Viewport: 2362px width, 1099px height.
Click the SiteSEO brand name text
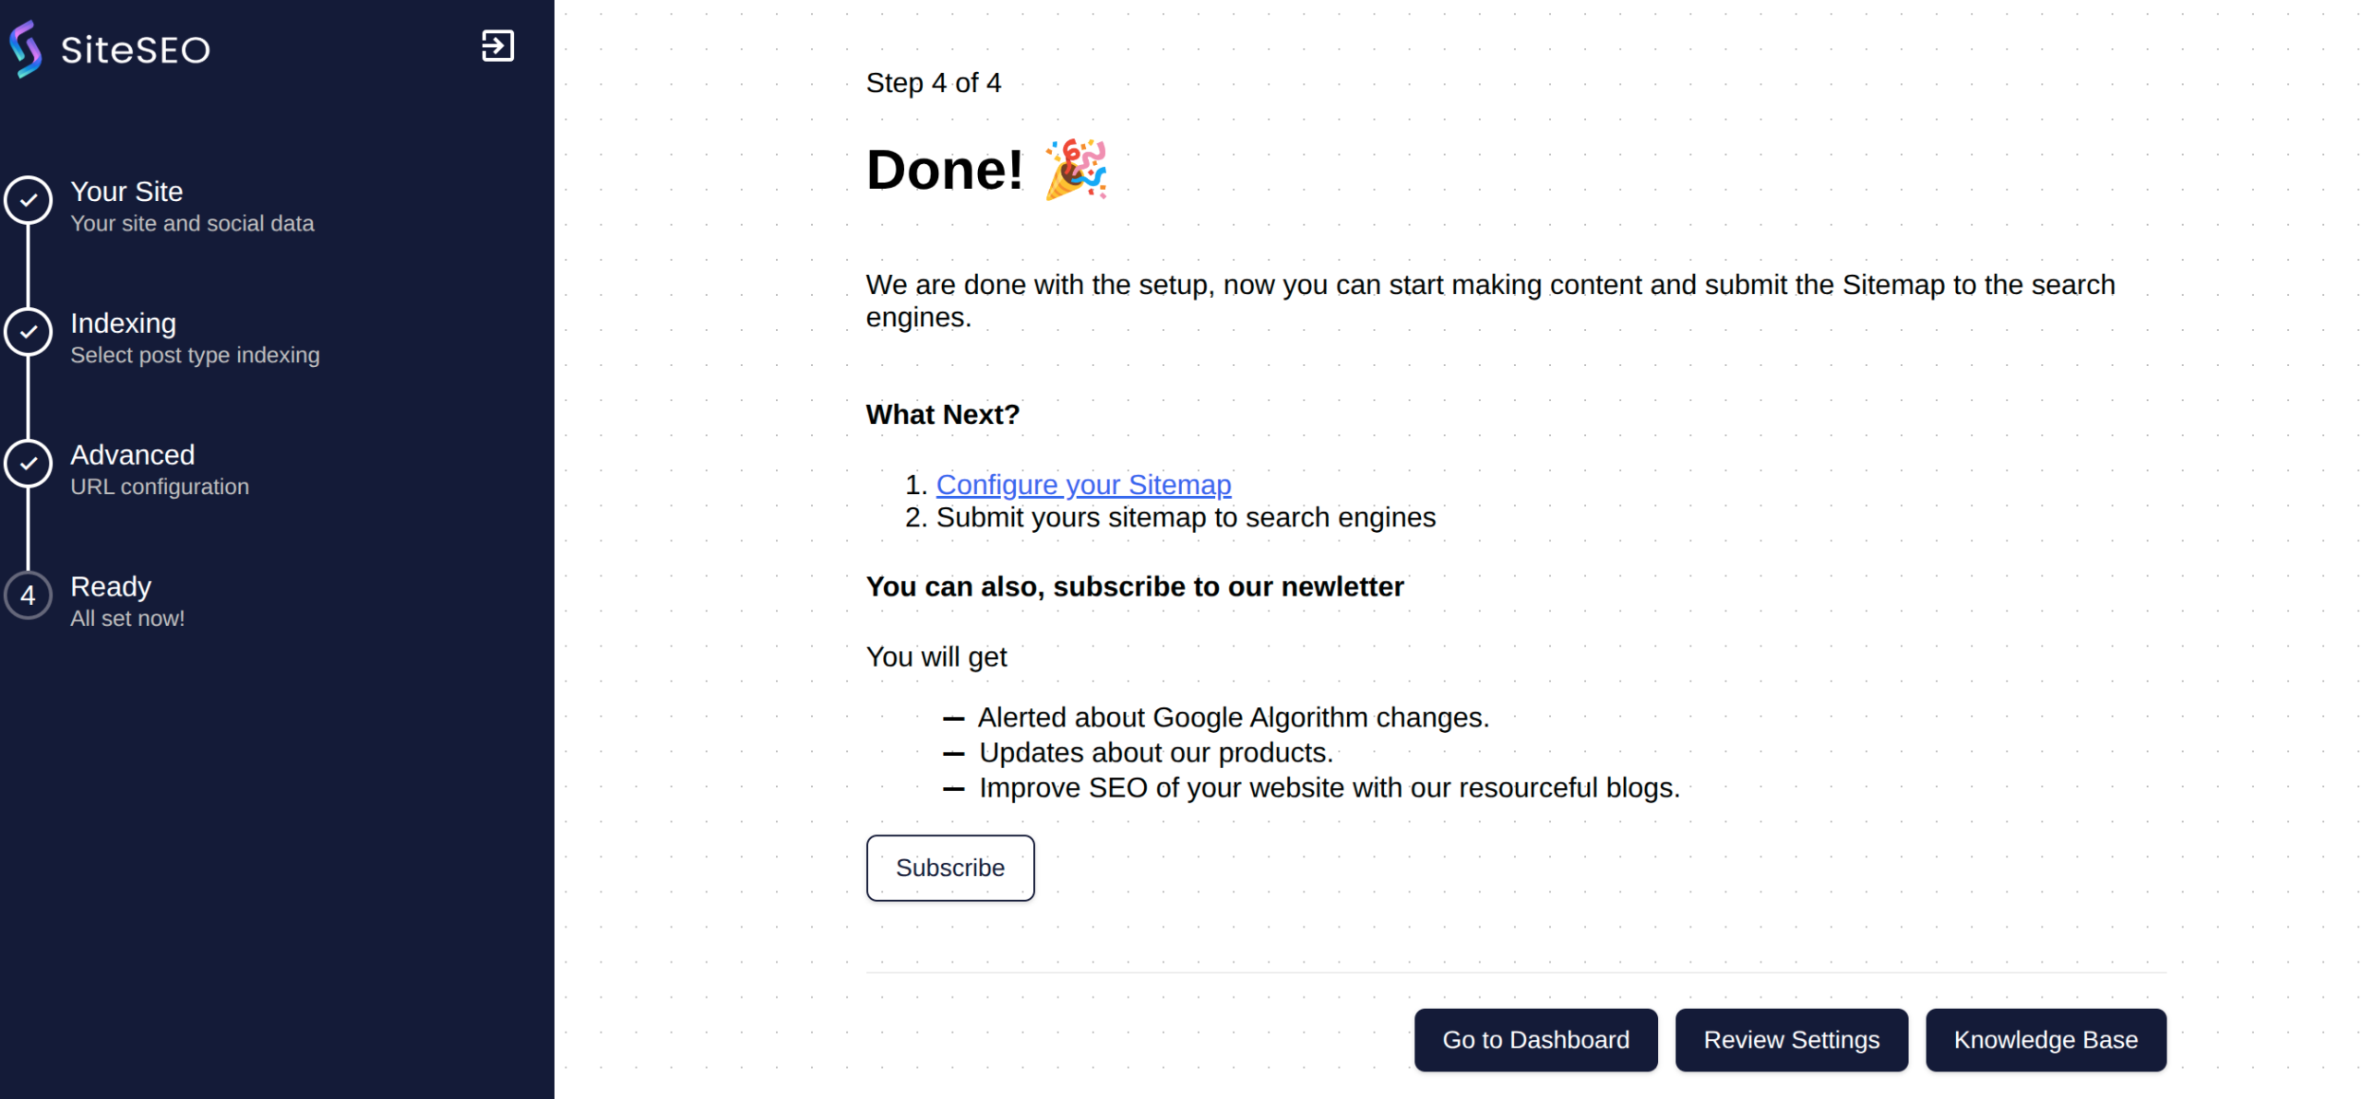(136, 50)
